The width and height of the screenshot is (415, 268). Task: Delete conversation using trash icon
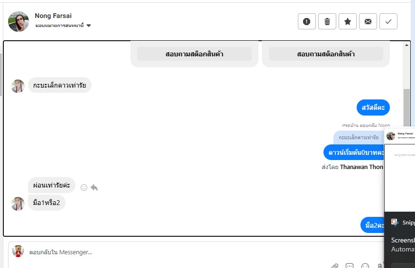pyautogui.click(x=327, y=21)
